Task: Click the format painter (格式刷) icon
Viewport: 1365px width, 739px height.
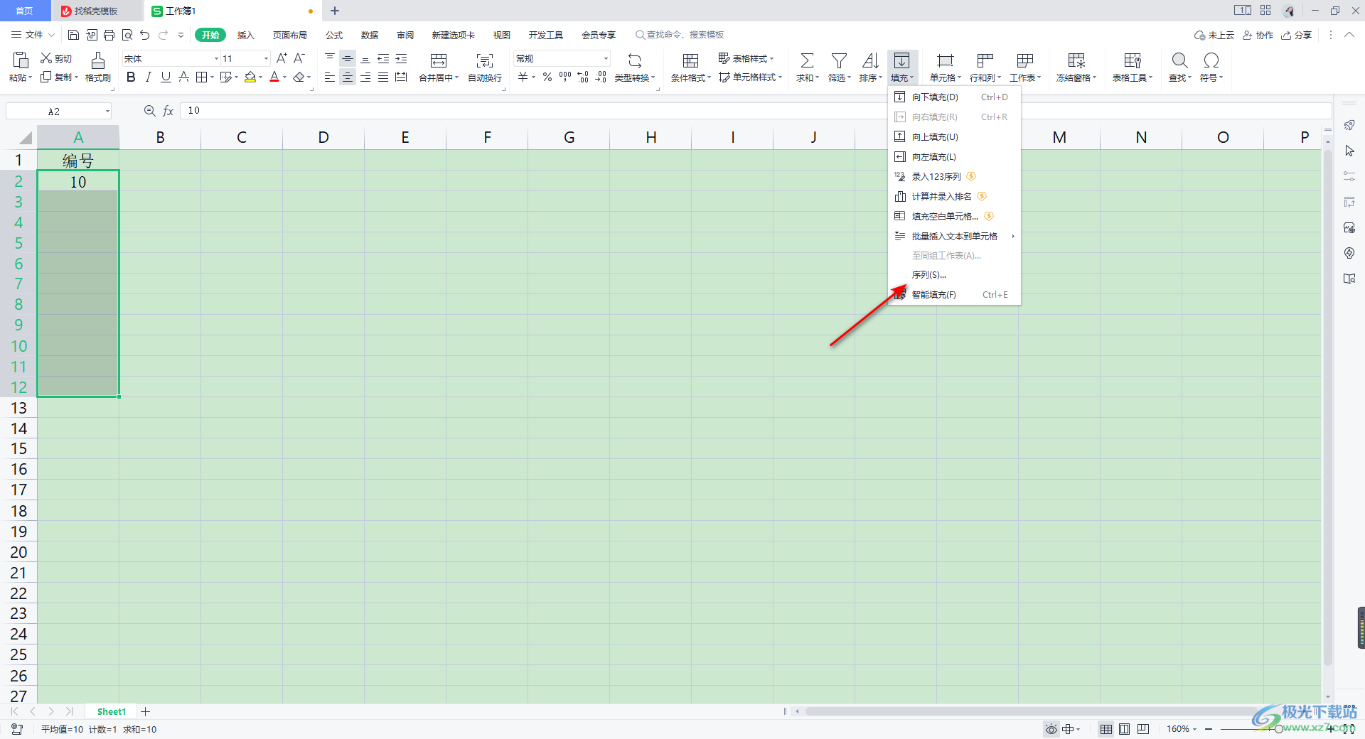Action: coord(98,60)
